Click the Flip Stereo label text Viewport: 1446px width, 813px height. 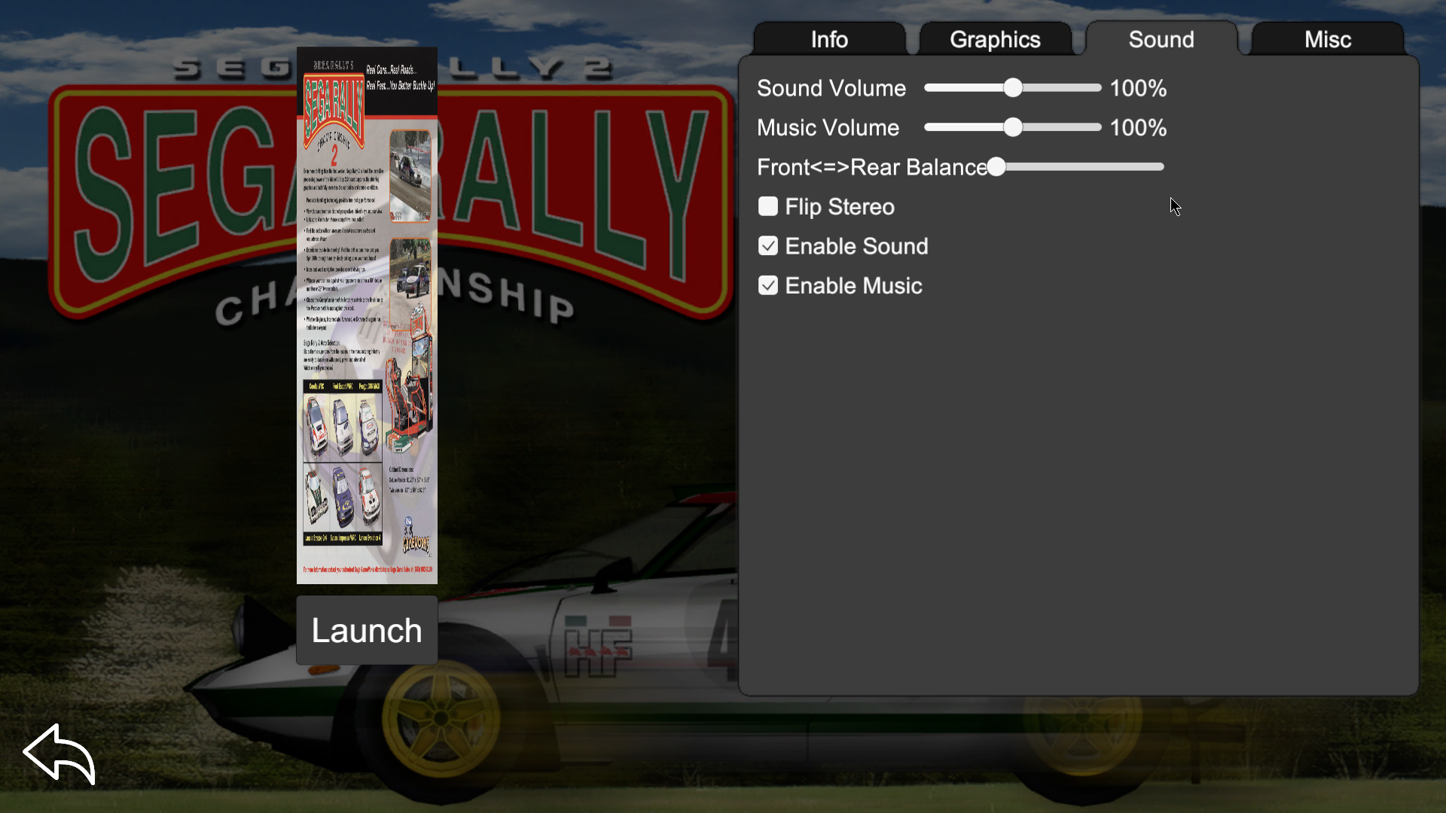(x=839, y=207)
